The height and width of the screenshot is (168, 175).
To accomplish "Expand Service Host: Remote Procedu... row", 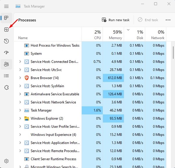I will click(20, 151).
